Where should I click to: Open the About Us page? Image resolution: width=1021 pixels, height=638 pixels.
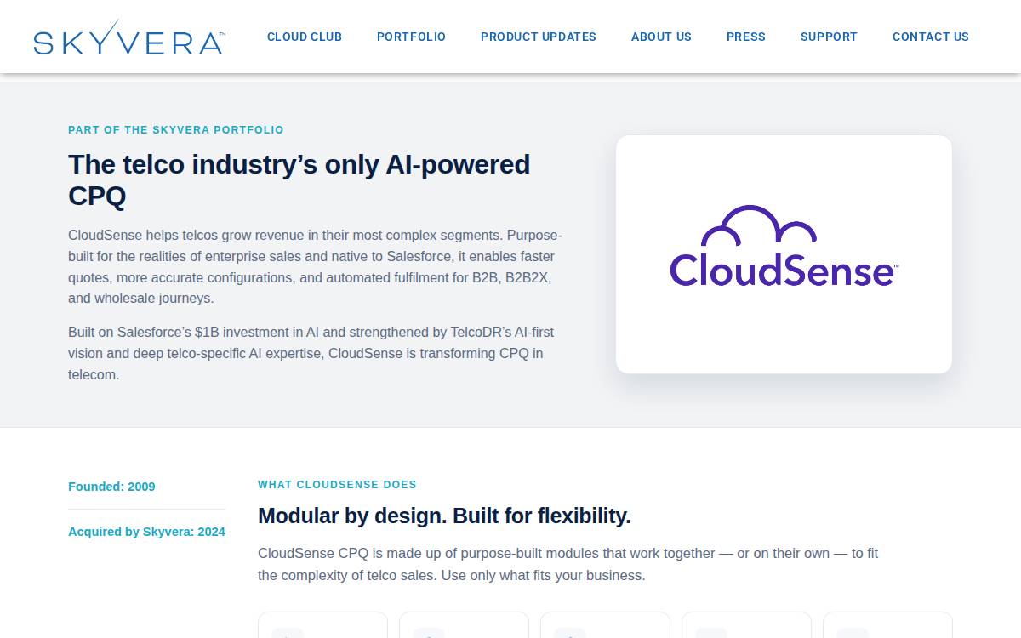click(x=661, y=37)
